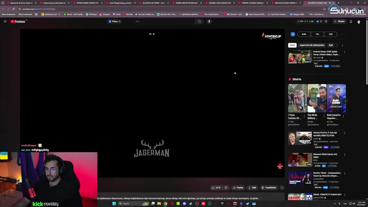Click the İndir download button
The height and width of the screenshot is (207, 368).
(x=252, y=188)
